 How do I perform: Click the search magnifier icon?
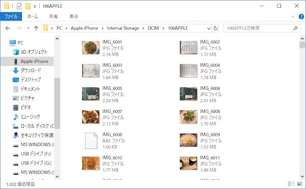pos(295,28)
